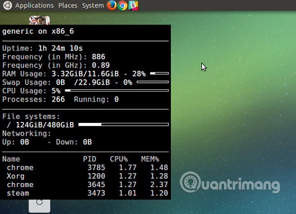Open the Applications menu
Screen dimensions: 296x214
point(34,5)
